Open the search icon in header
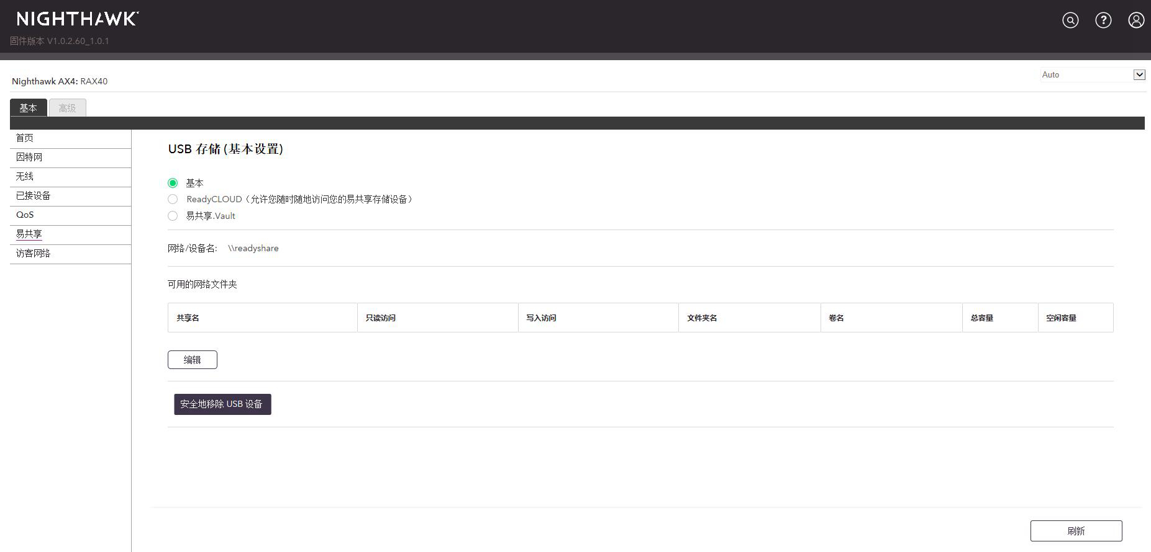1151x552 pixels. click(1070, 20)
